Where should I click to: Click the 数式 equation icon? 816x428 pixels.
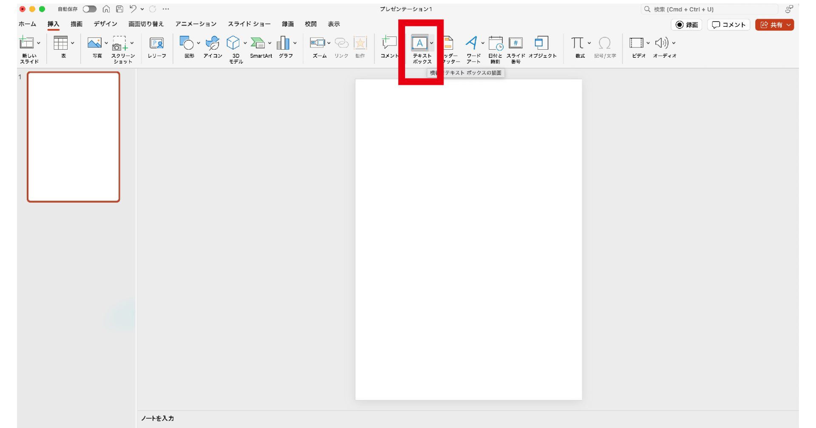577,43
